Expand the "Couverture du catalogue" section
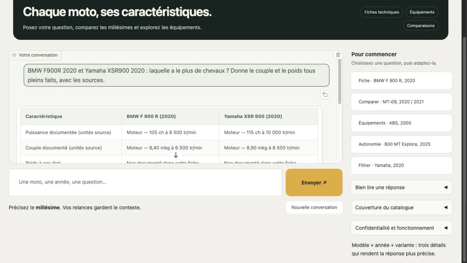This screenshot has width=467, height=263. pos(401,208)
